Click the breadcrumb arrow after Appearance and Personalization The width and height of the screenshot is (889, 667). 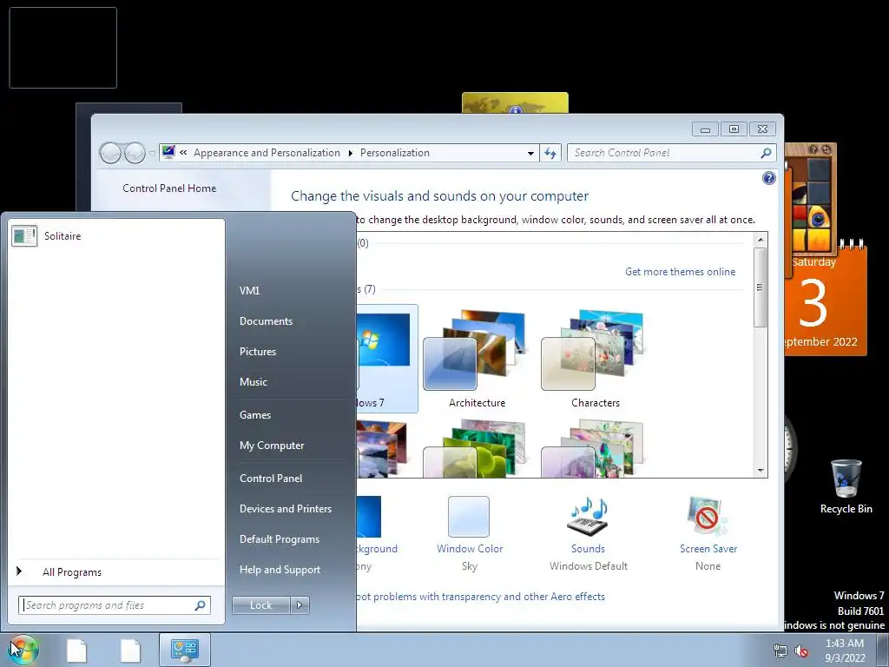pyautogui.click(x=351, y=153)
